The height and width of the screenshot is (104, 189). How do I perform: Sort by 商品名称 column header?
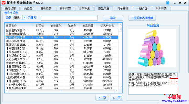[18, 26]
